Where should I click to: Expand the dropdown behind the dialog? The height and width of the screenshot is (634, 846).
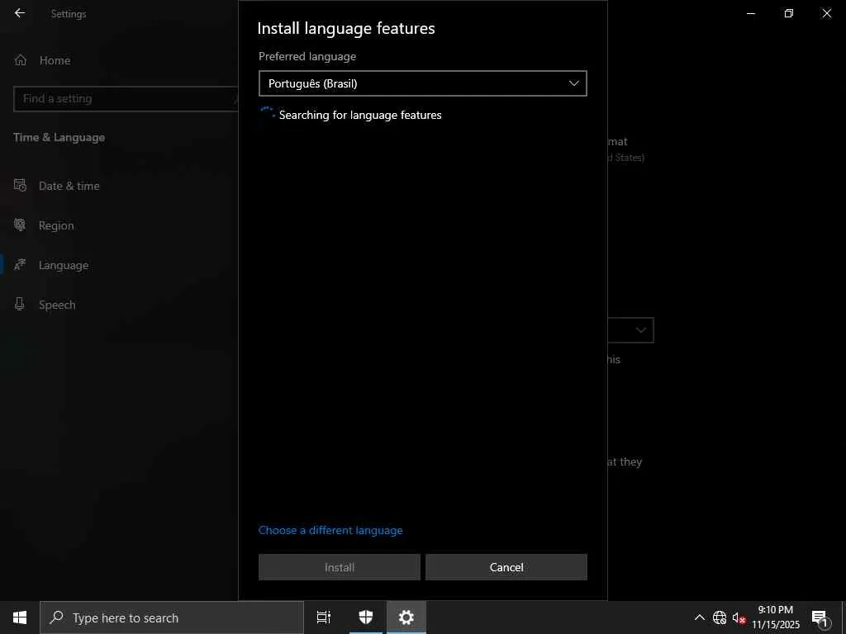630,330
